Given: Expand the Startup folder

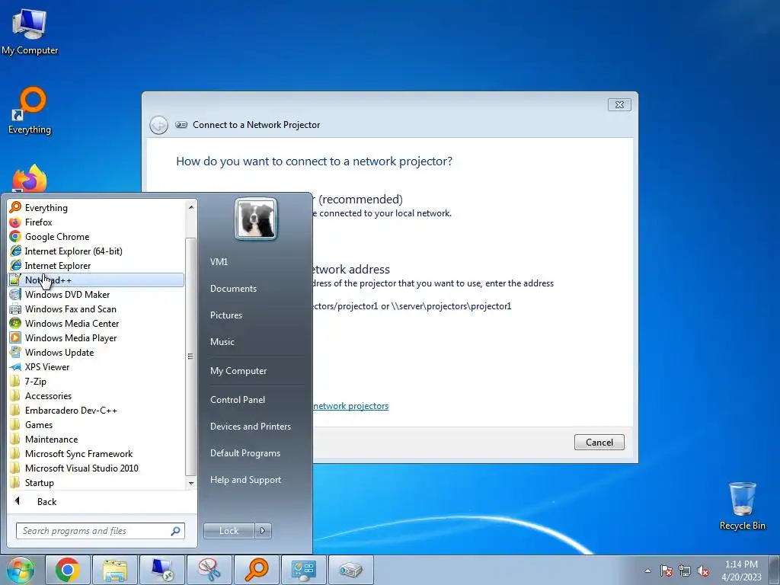Looking at the screenshot, I should [x=96, y=482].
